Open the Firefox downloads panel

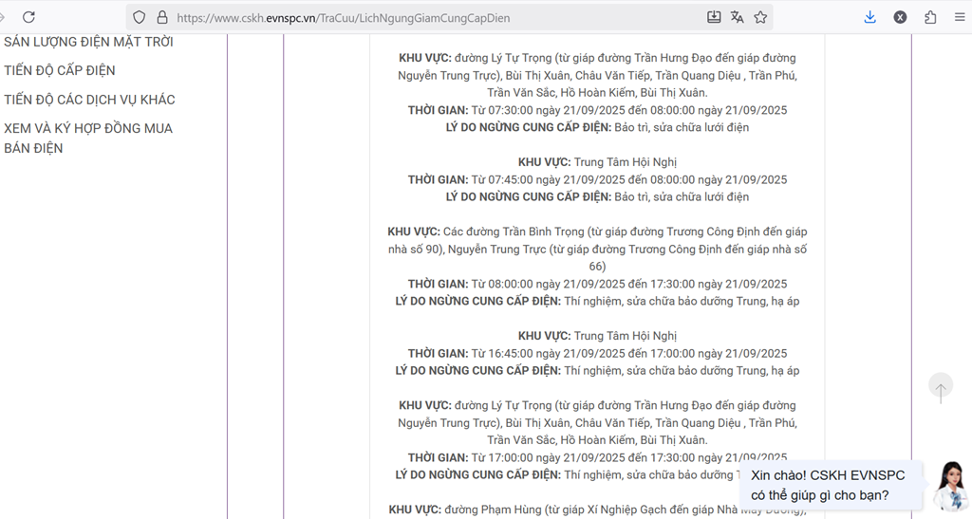point(869,17)
